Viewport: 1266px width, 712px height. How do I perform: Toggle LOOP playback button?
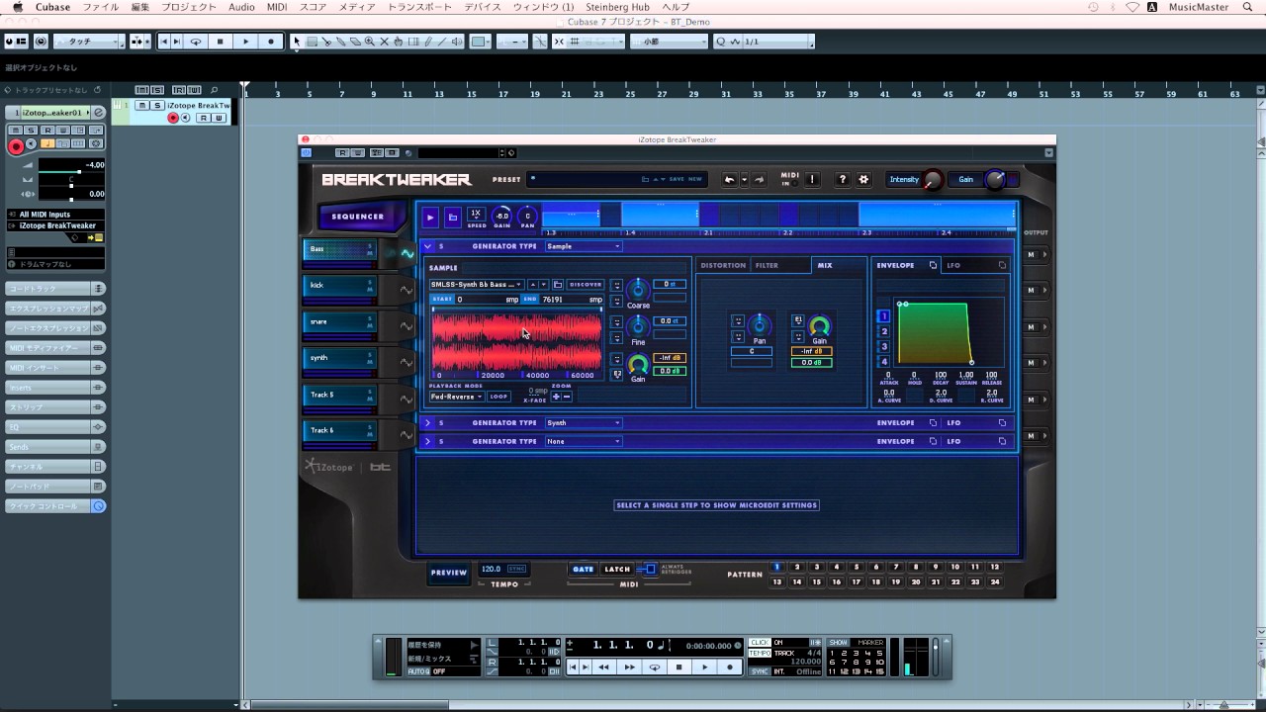point(498,397)
